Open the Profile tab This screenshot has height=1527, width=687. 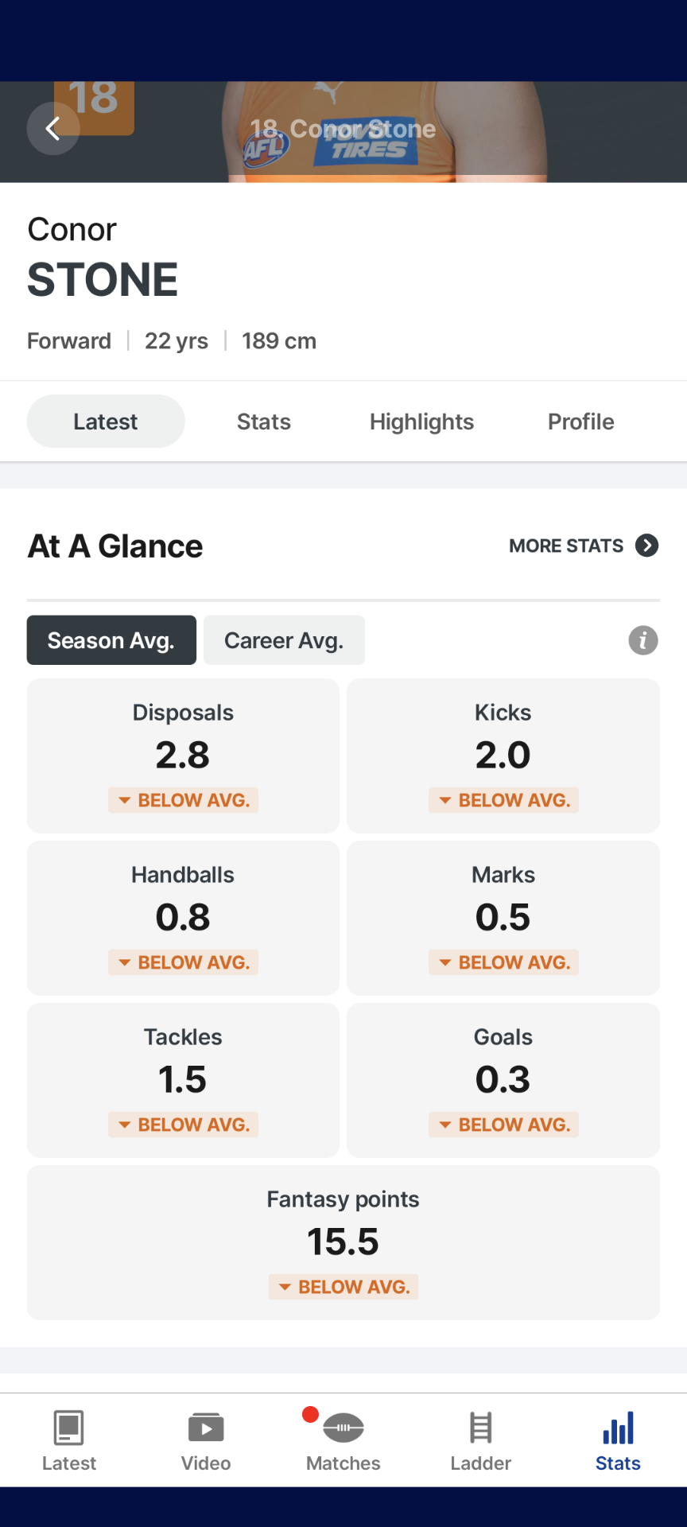[x=580, y=422]
